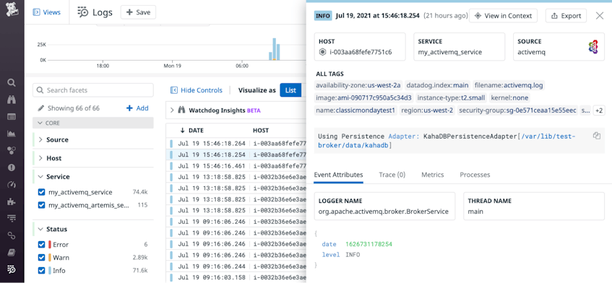Uncheck the Info status checkbox
Screen dimensions: 612x283
(41, 271)
